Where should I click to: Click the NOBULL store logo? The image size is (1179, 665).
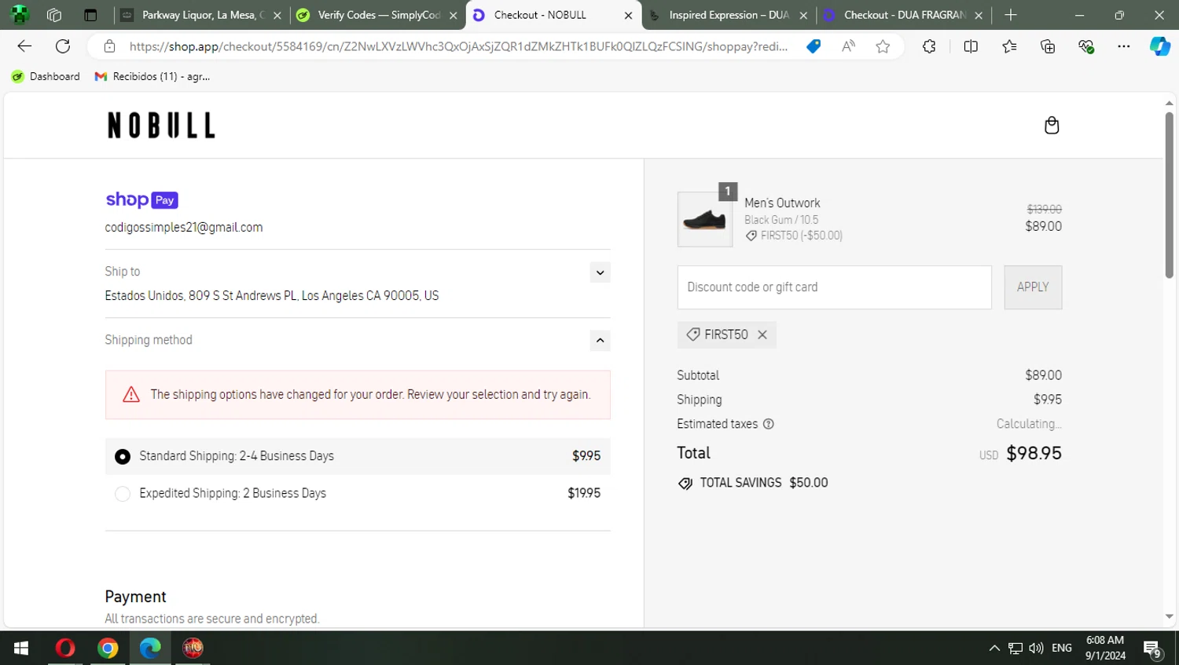click(161, 126)
